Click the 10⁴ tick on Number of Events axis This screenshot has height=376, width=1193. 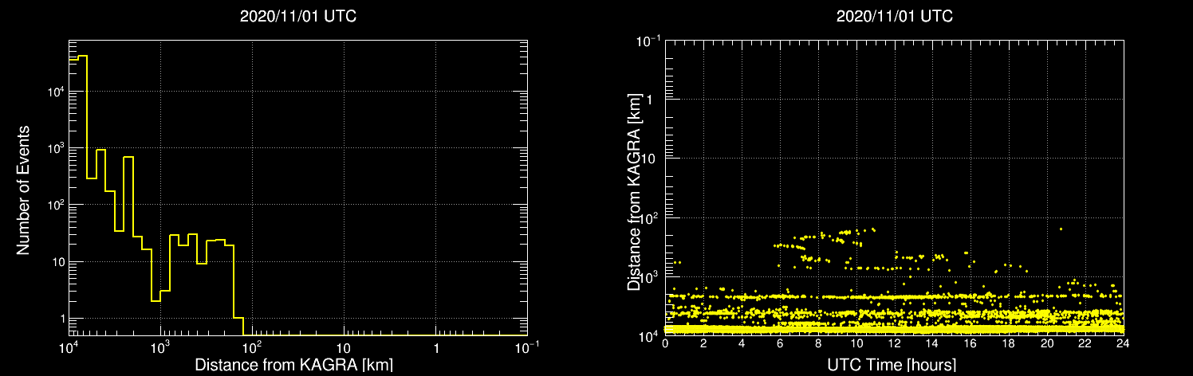pyautogui.click(x=54, y=90)
